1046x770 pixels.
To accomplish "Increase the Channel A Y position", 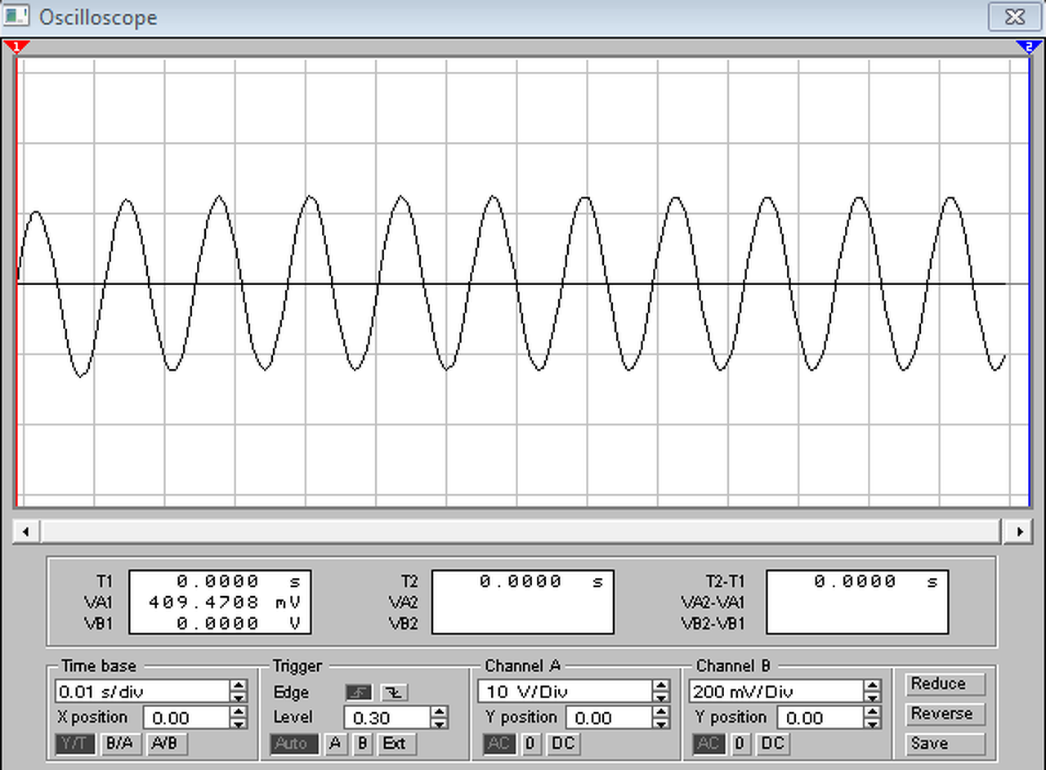I will coord(662,712).
